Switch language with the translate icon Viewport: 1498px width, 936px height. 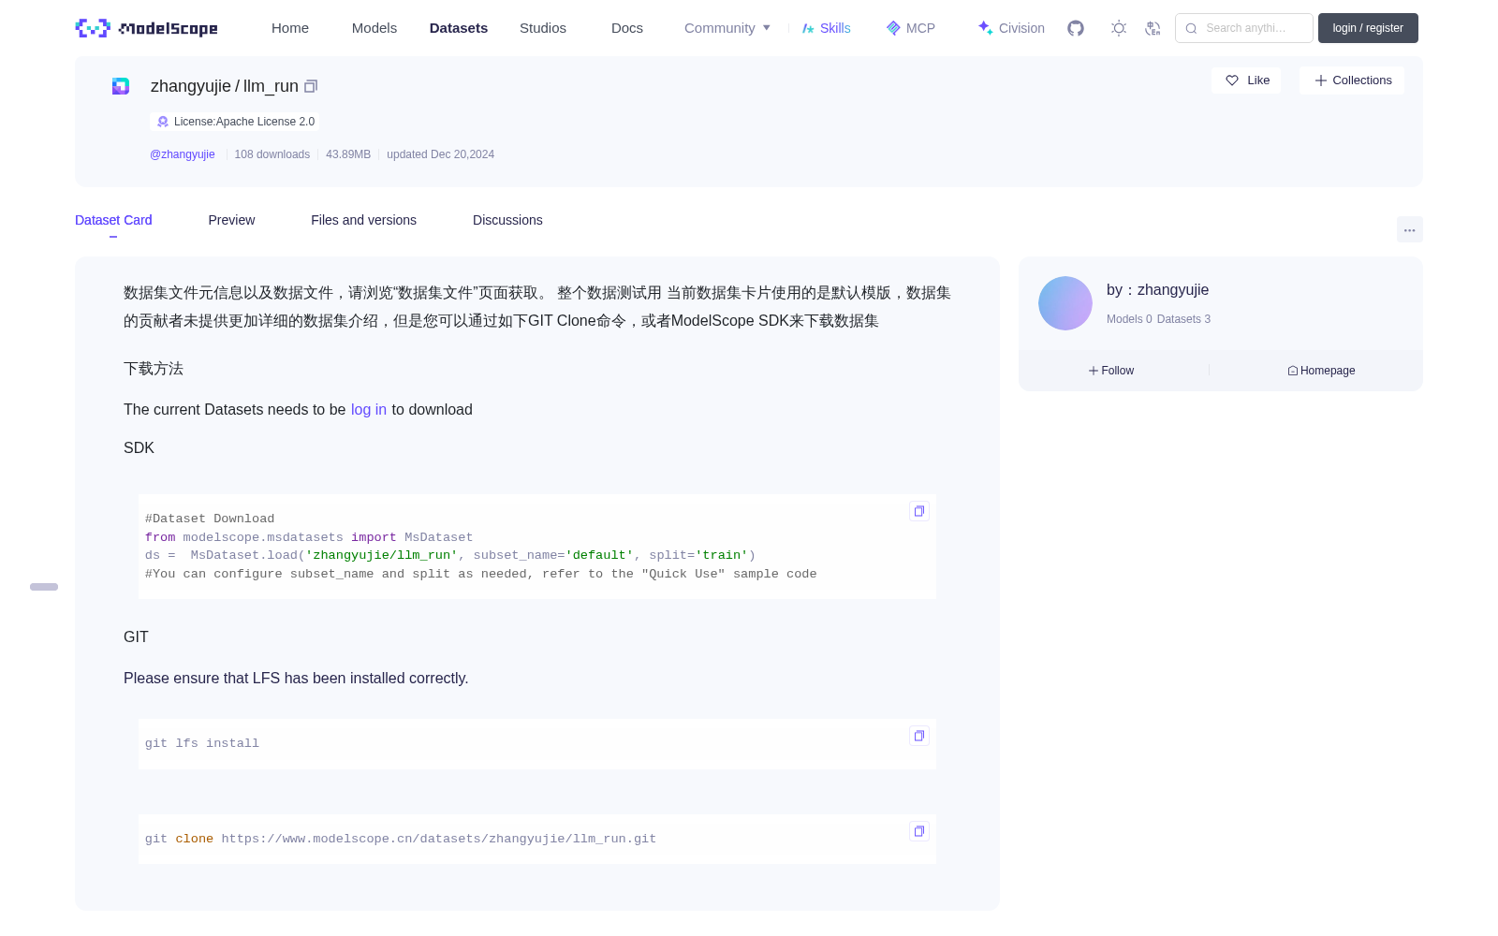point(1153,28)
